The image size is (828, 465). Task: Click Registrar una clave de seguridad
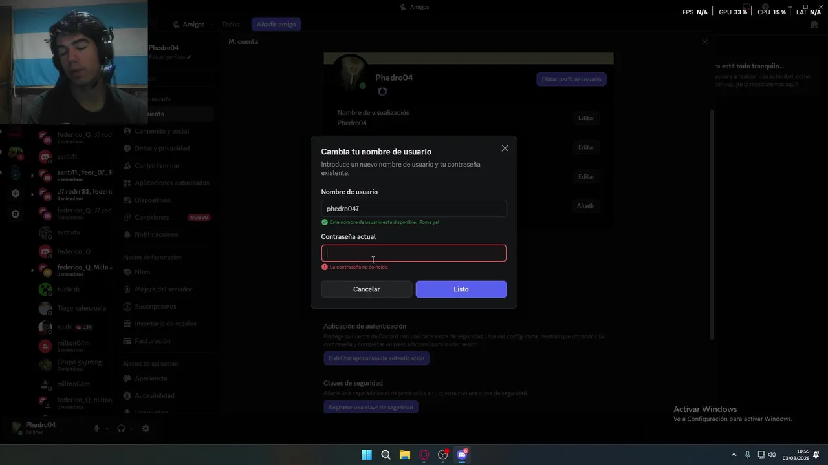point(371,408)
